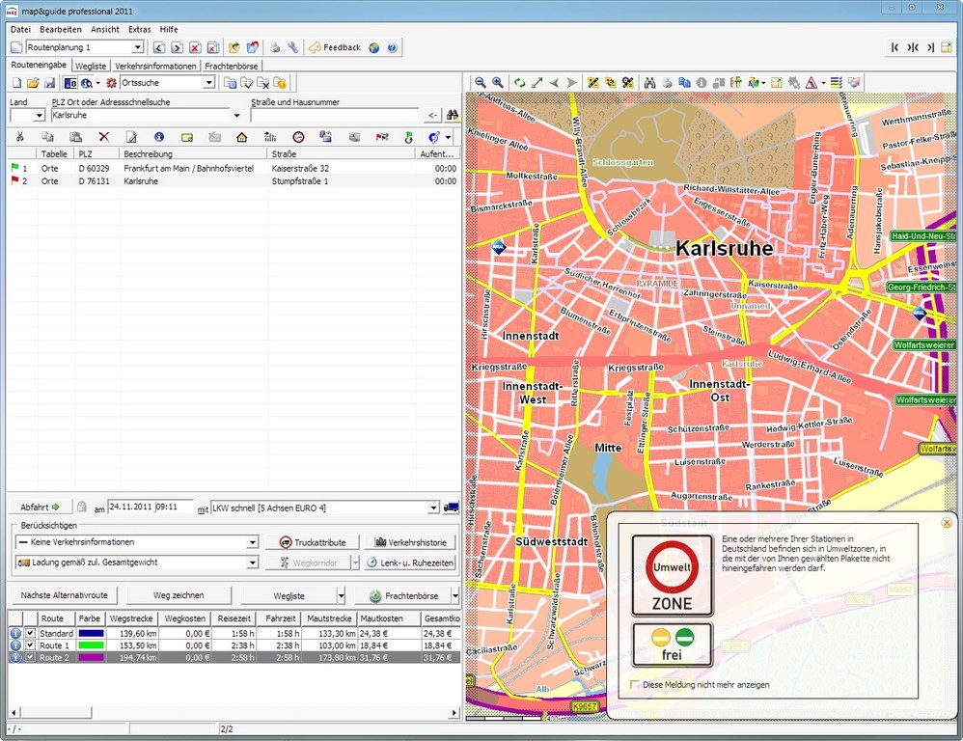Viewport: 963px width, 741px height.
Task: Click Nächste Alternativroute button
Action: [65, 595]
